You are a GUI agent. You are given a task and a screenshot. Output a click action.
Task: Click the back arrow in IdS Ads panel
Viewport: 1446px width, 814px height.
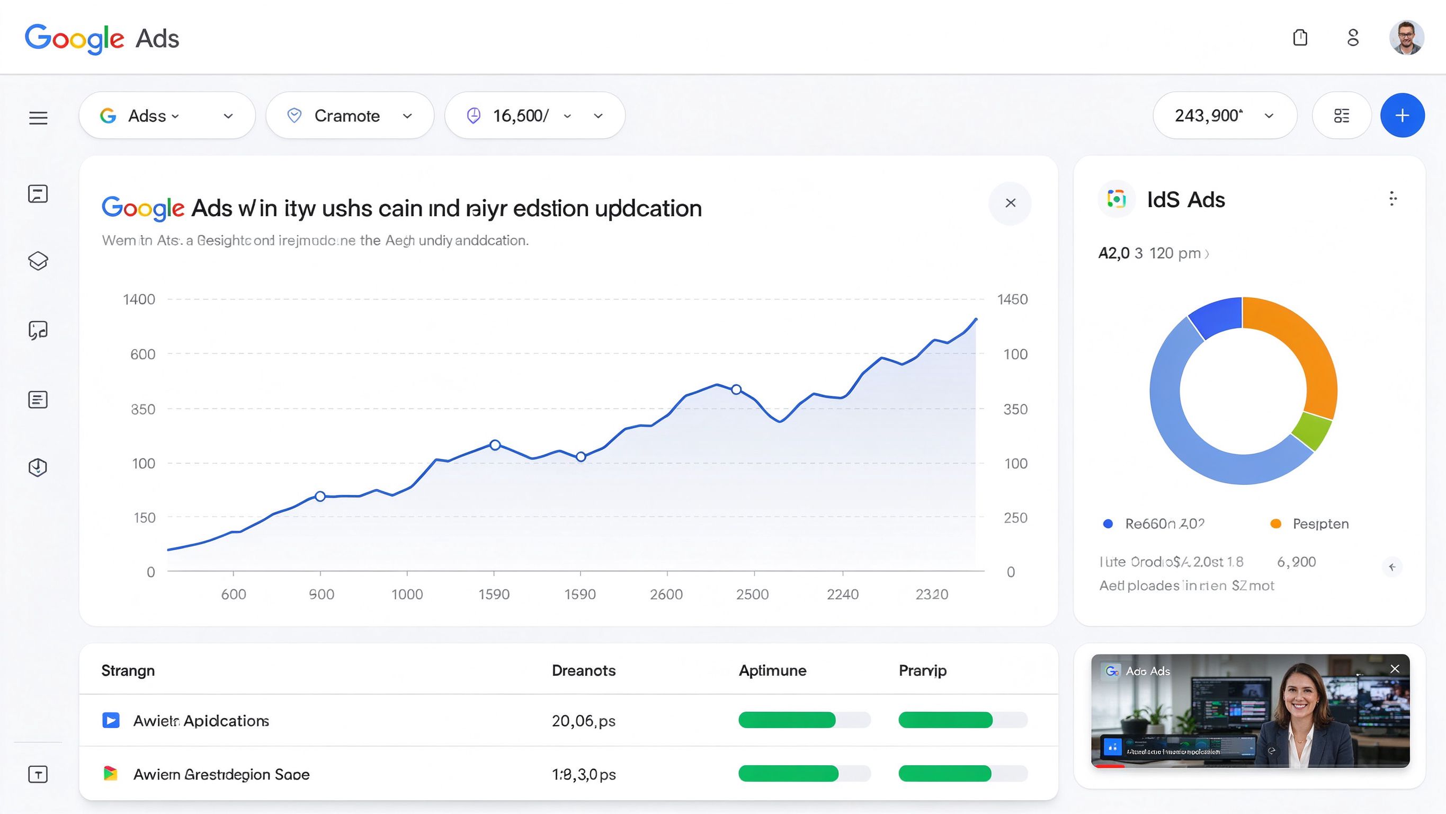click(1392, 567)
